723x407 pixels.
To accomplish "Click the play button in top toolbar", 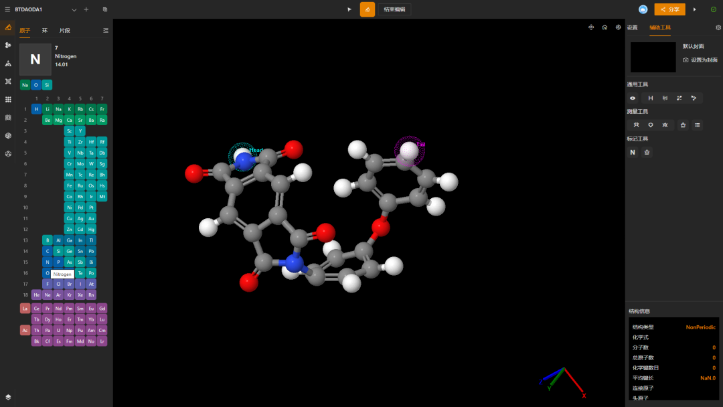I will tap(349, 9).
